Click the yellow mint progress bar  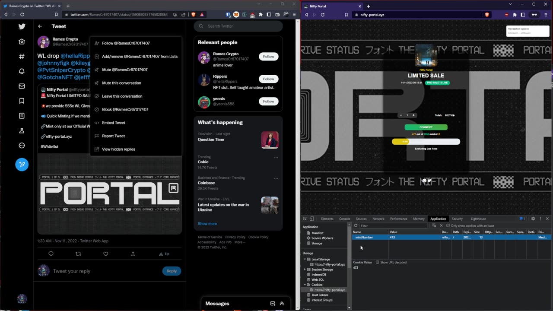[x=426, y=142]
